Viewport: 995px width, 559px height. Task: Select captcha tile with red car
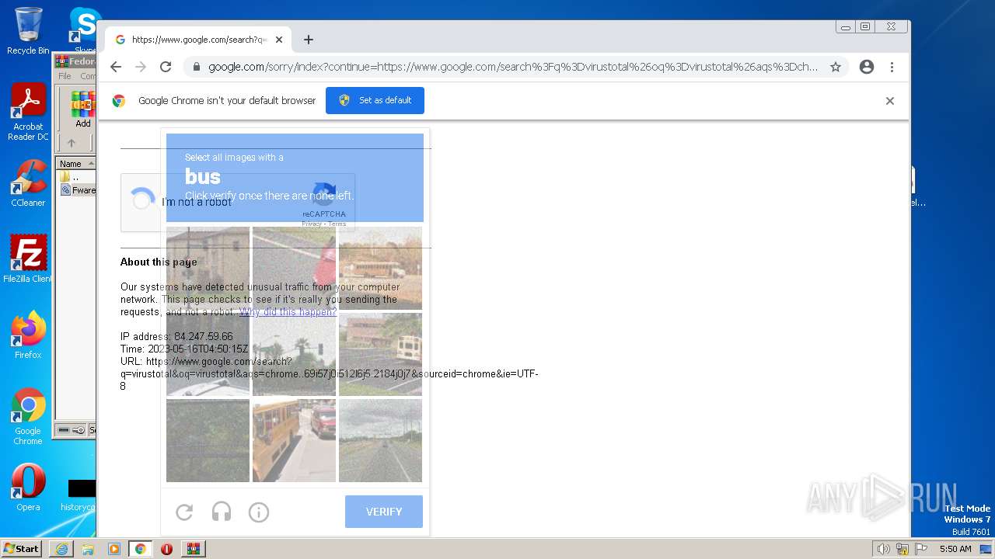pos(294,269)
